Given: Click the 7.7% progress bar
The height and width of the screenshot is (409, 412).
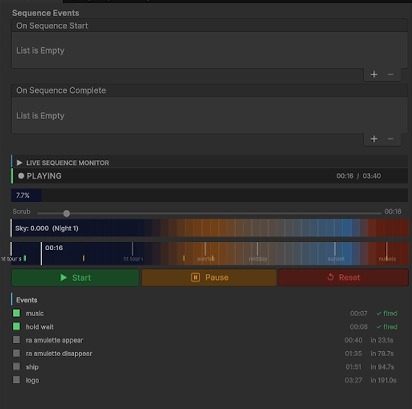Looking at the screenshot, I should point(209,195).
